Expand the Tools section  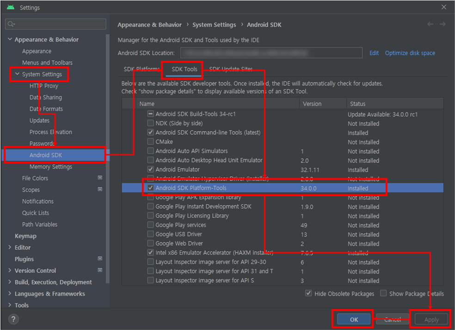click(10, 305)
